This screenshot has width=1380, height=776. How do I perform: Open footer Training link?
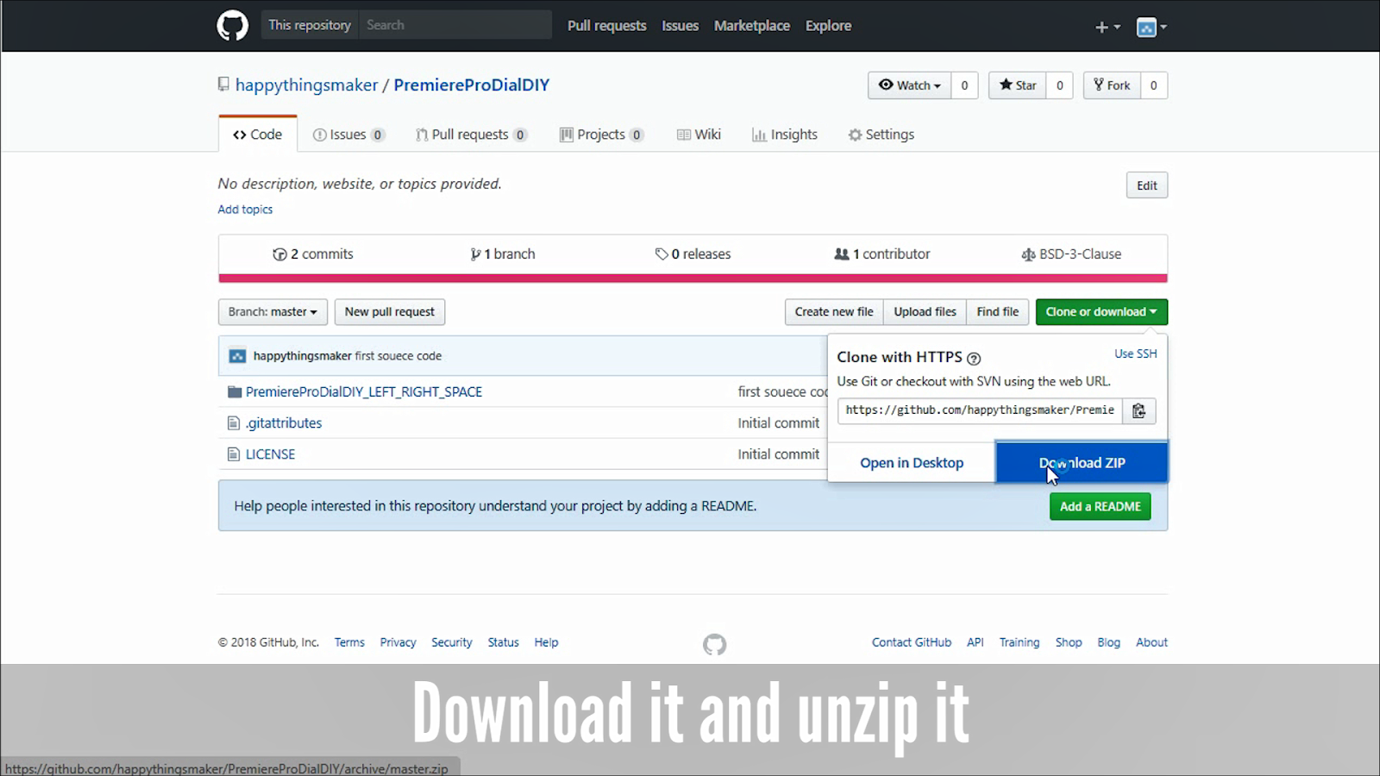(x=1019, y=642)
